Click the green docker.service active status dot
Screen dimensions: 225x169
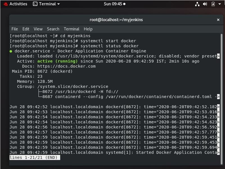[x=12, y=51]
